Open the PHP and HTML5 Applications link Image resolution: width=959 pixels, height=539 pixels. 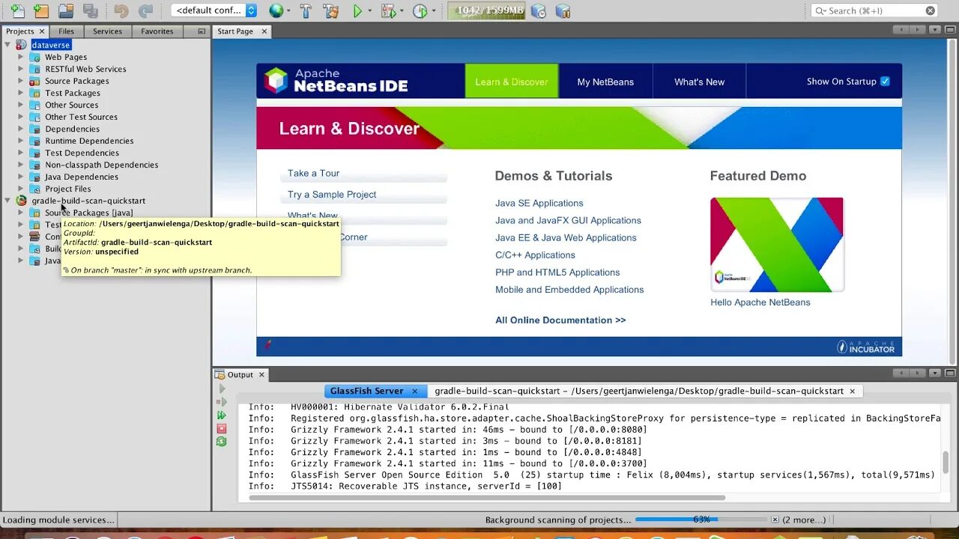point(557,272)
